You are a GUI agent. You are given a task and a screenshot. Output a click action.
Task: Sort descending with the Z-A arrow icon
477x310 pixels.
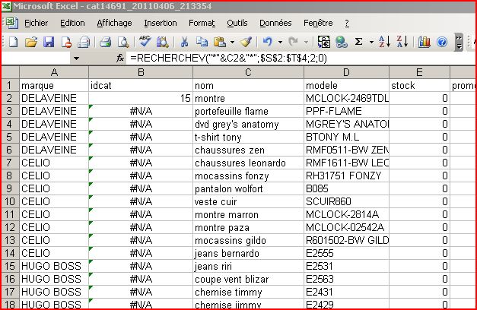coord(402,42)
